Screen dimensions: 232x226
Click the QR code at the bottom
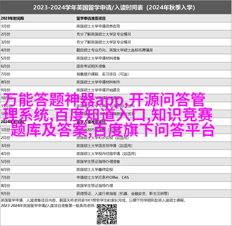click(x=107, y=214)
